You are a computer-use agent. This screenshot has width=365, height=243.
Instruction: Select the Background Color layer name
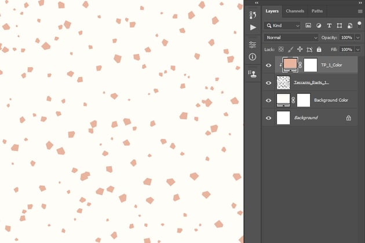331,100
